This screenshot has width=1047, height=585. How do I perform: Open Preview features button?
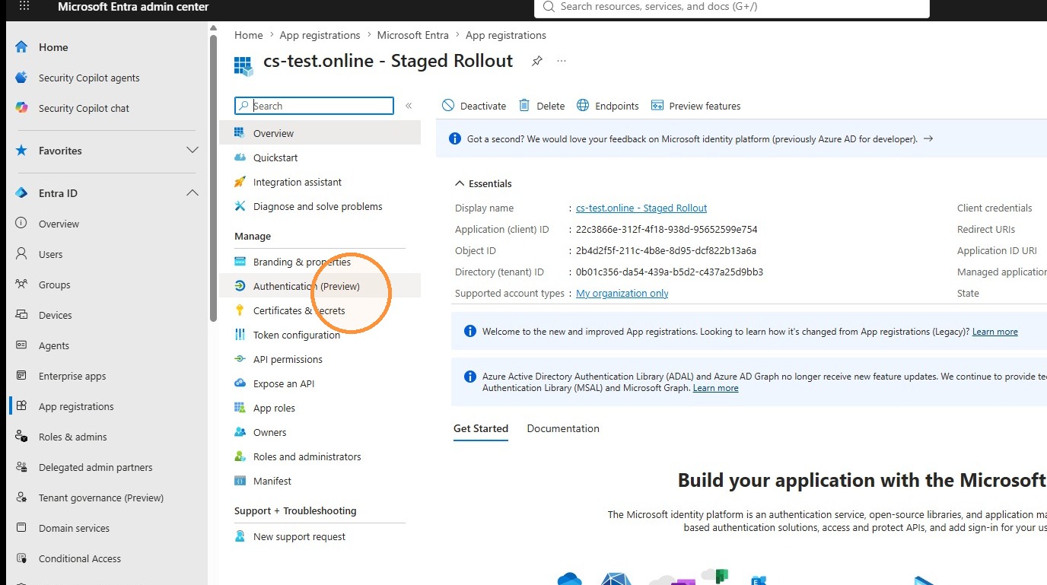pyautogui.click(x=695, y=106)
